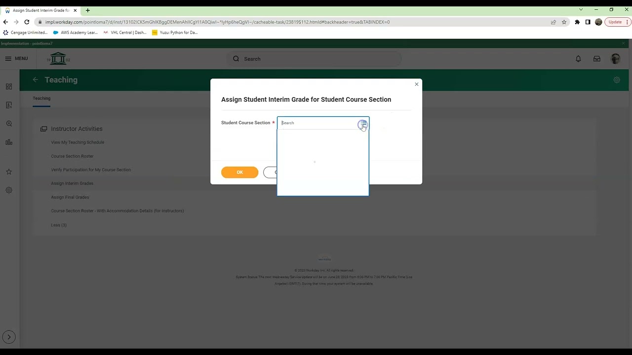
Task: Open the settings gear in left sidebar
Action: coord(9,190)
